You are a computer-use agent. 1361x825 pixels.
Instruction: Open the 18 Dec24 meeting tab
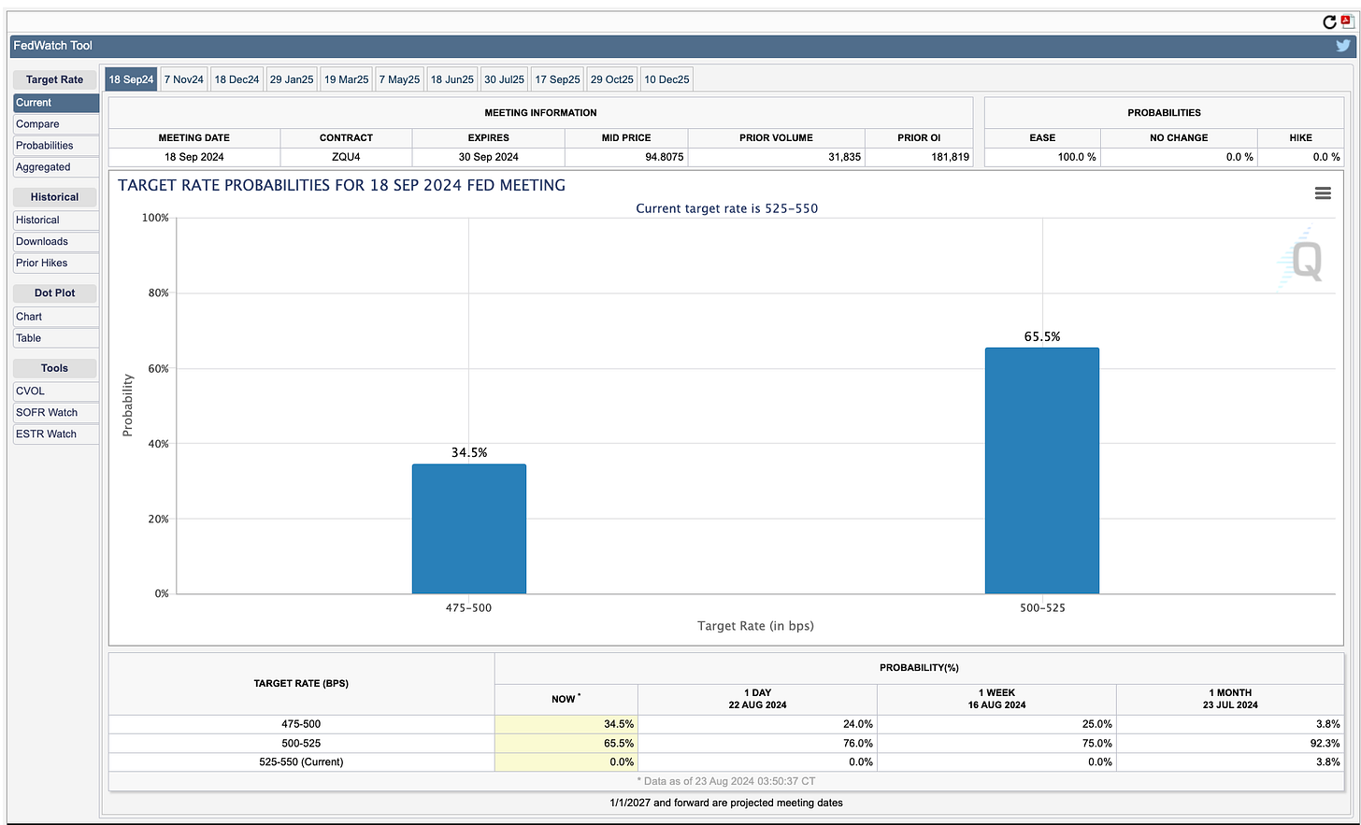[x=236, y=79]
